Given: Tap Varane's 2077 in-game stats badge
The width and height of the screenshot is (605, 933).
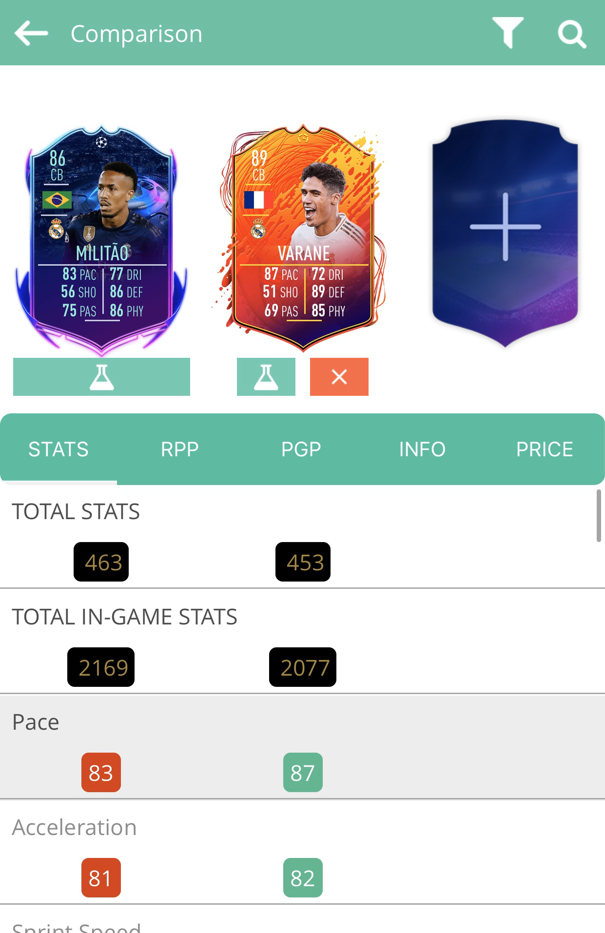Looking at the screenshot, I should pos(303,667).
